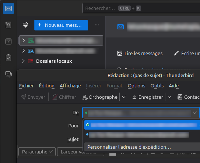This screenshot has width=200, height=163.
Task: Select the green-dot sender identity option
Action: point(142,125)
